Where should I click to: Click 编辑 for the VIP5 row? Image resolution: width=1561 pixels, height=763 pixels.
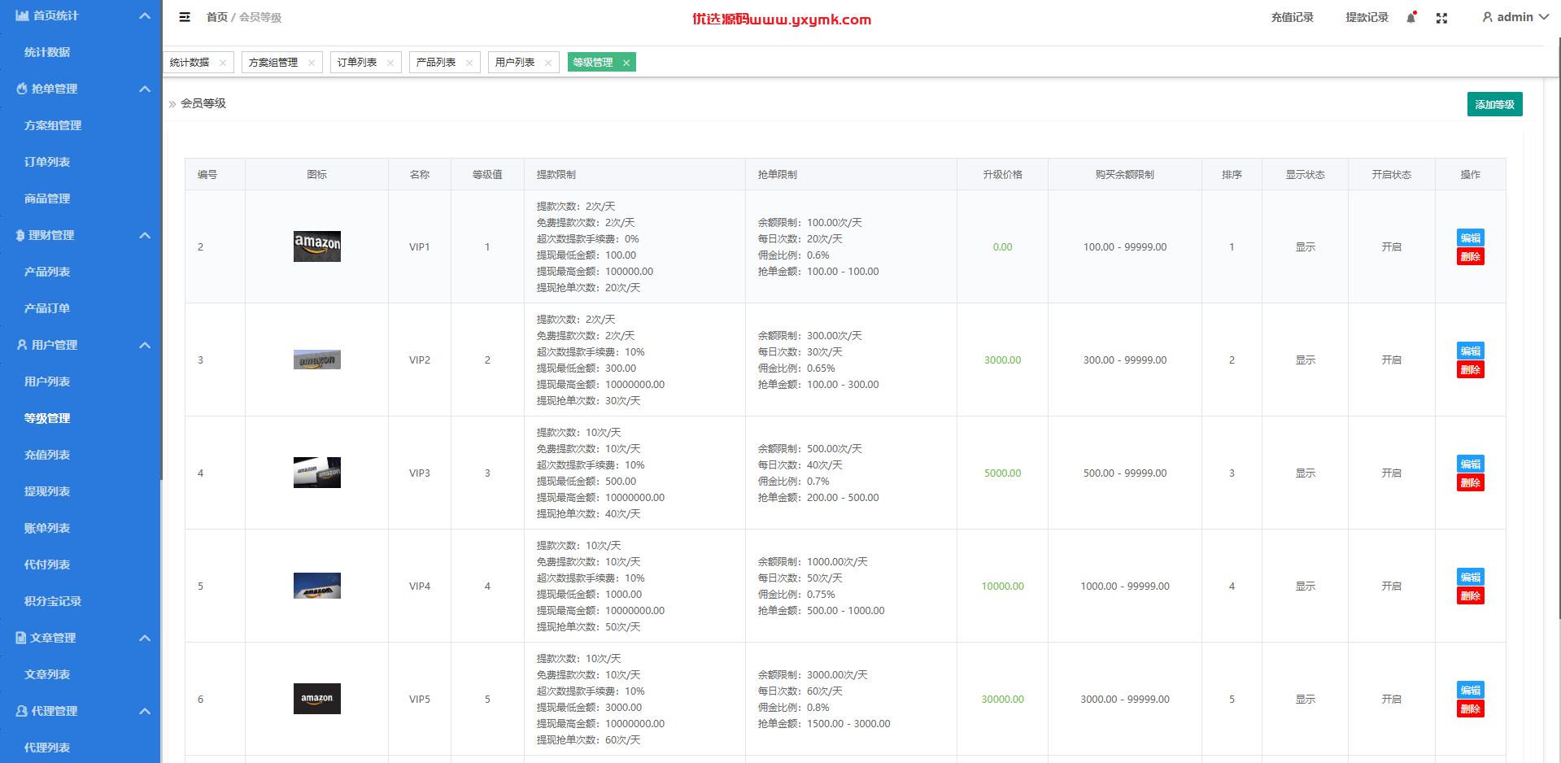[x=1471, y=690]
